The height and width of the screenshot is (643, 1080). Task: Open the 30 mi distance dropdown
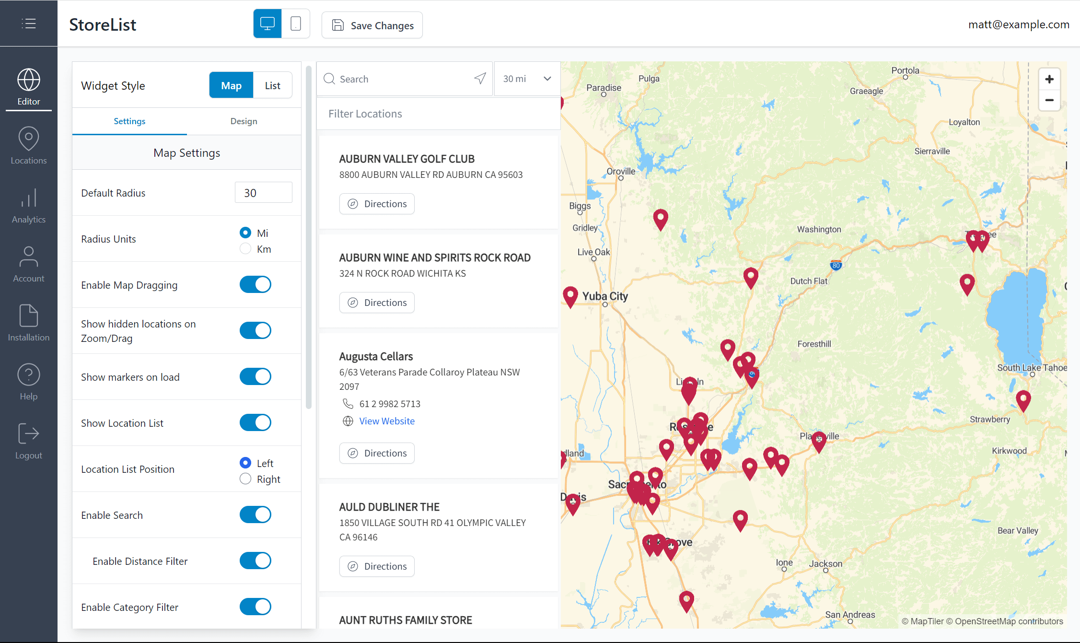point(527,78)
